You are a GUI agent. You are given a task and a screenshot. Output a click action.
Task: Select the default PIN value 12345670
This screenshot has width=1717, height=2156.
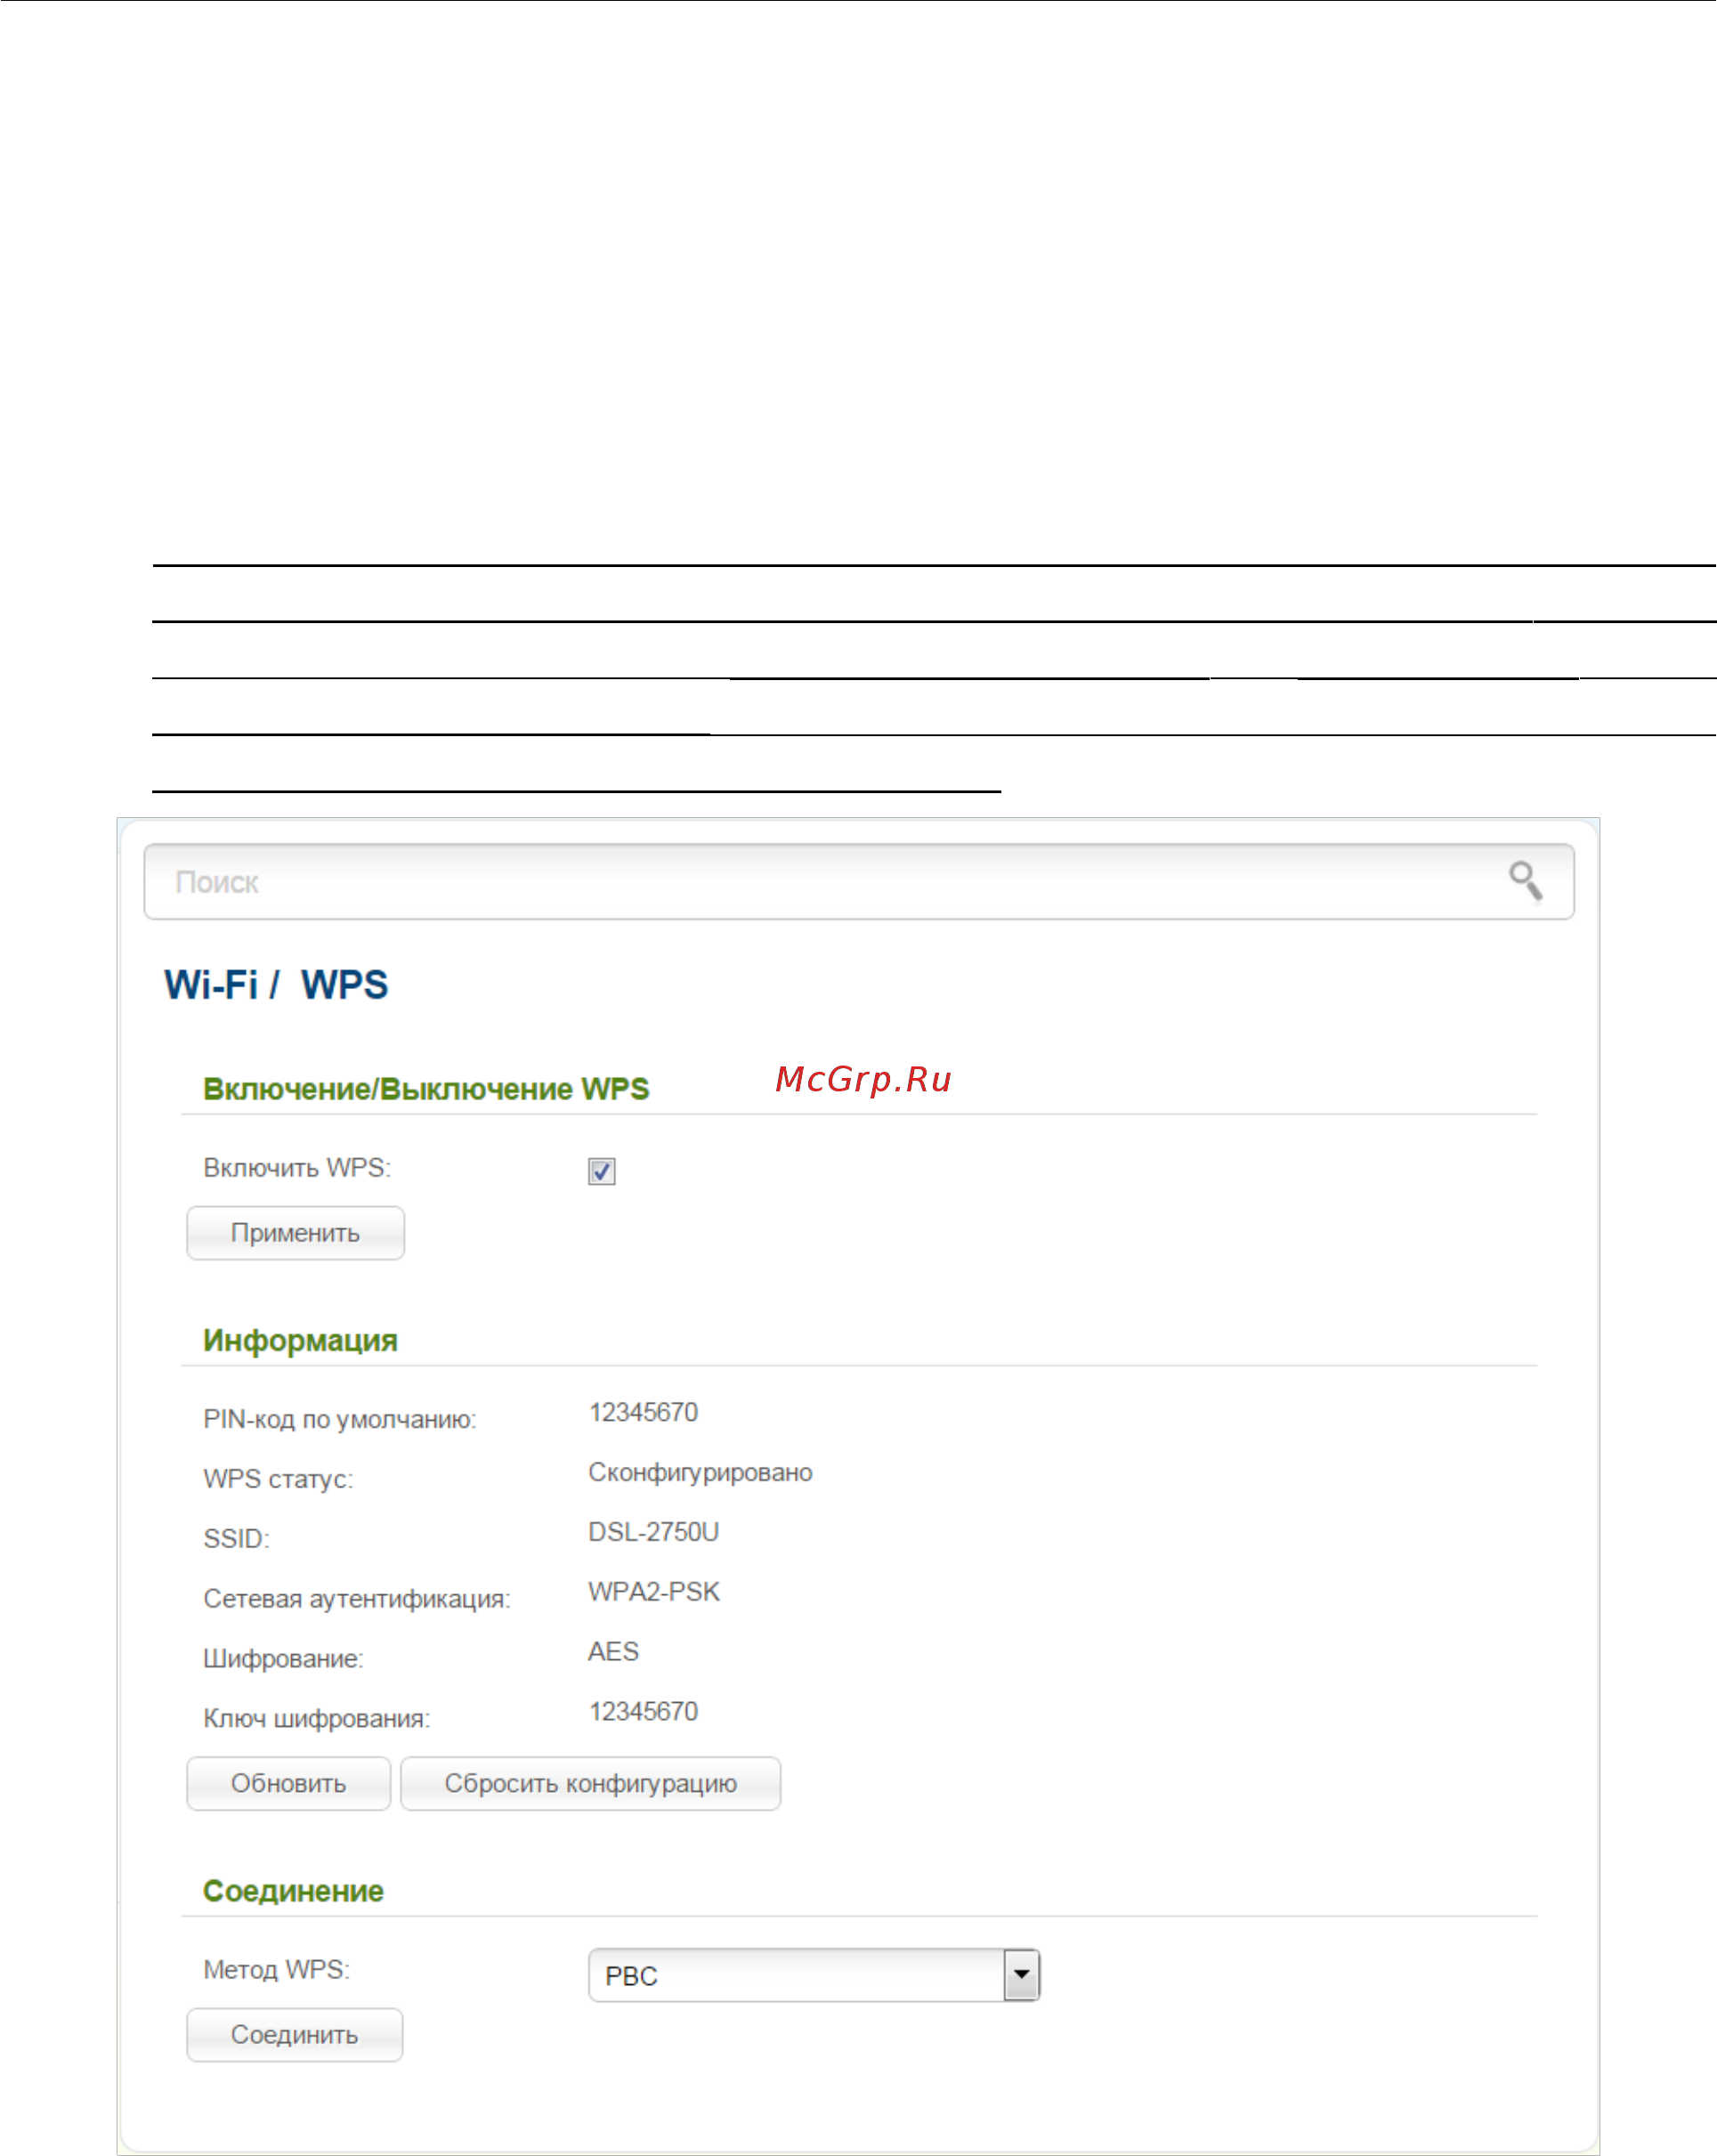[x=643, y=1412]
